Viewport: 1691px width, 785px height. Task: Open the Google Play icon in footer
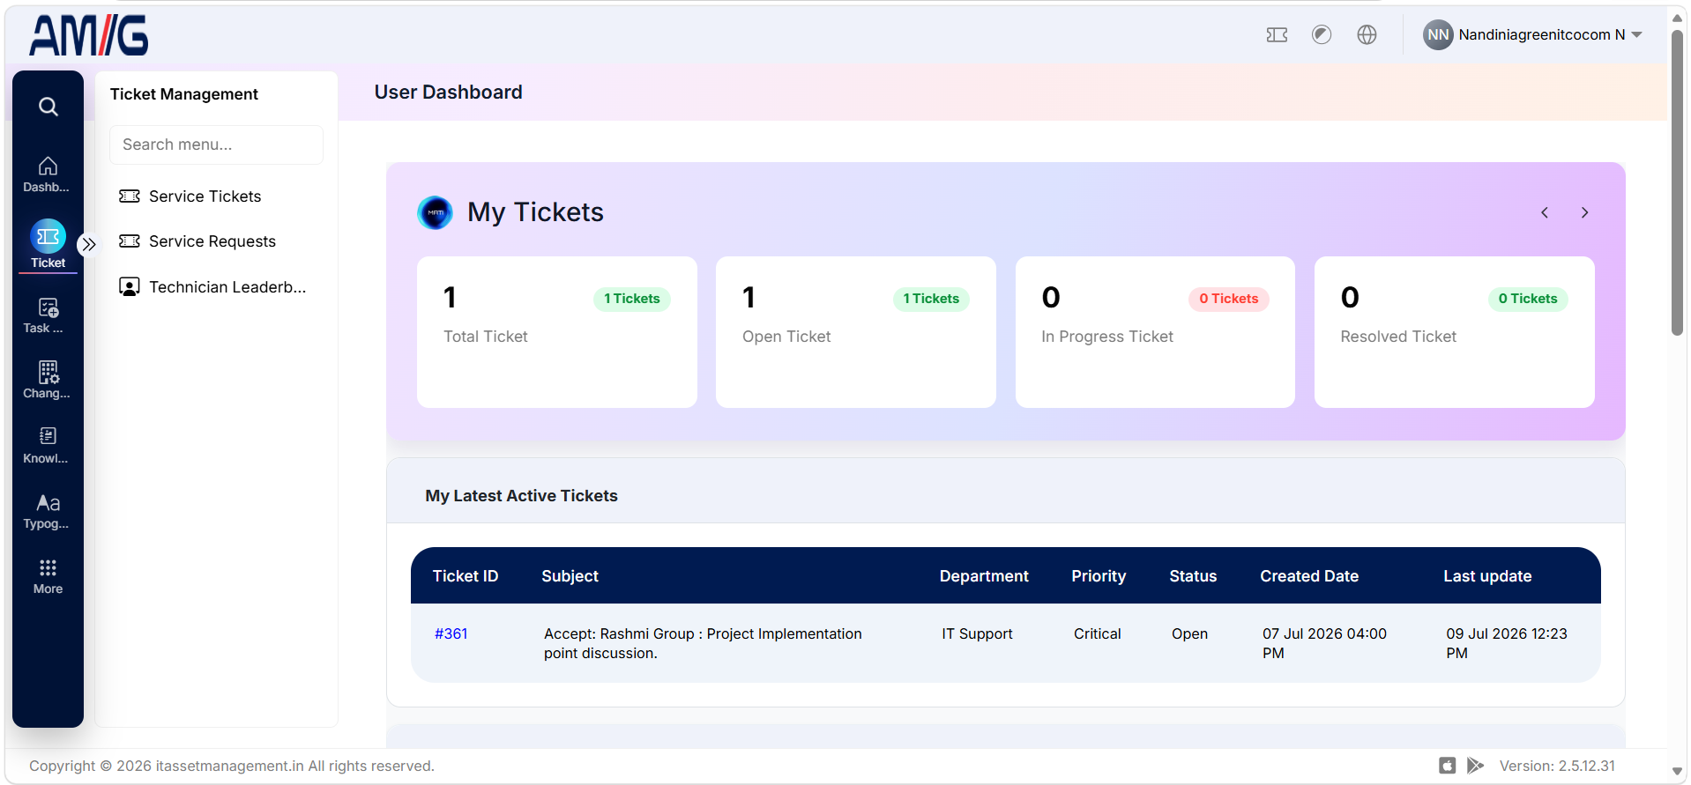pos(1475,766)
